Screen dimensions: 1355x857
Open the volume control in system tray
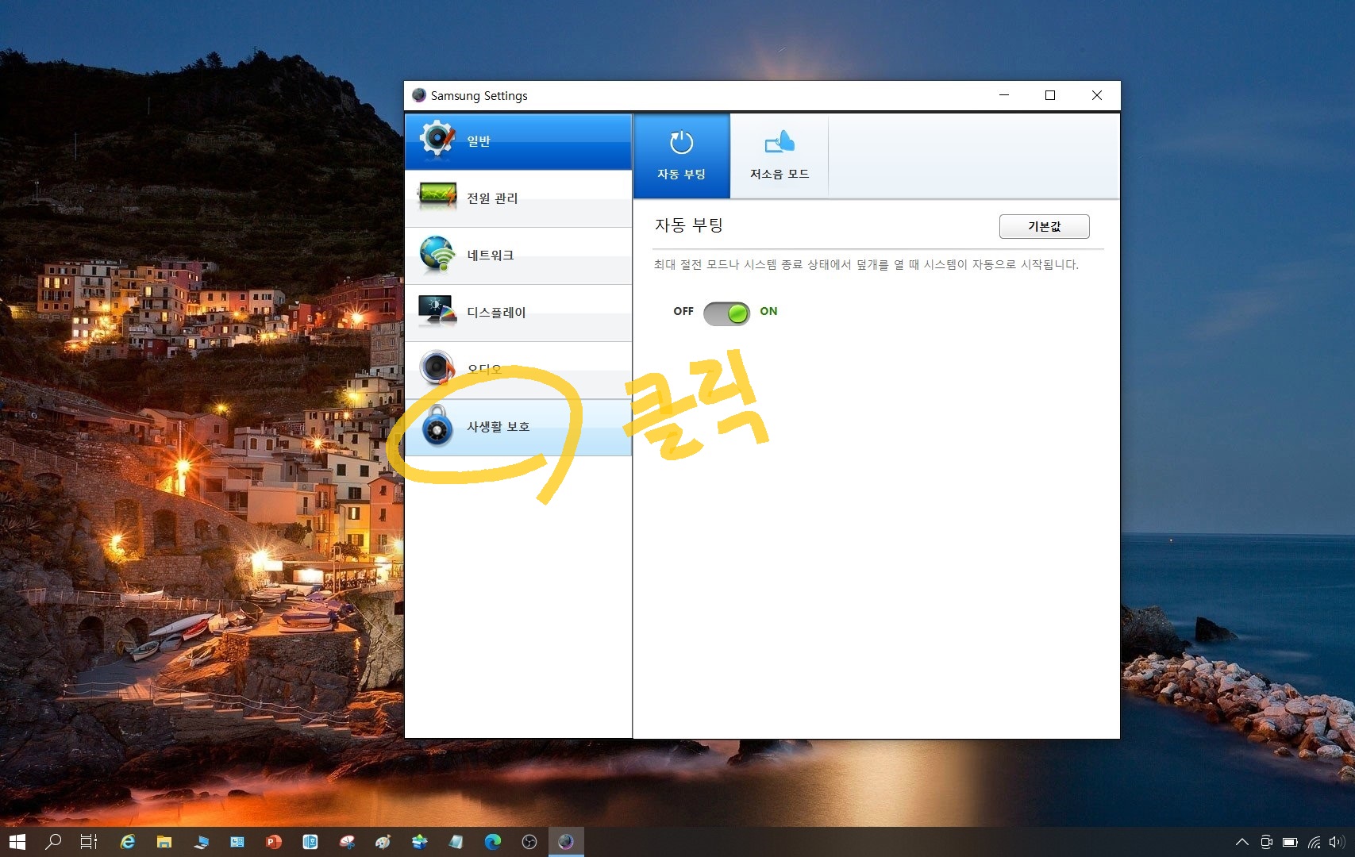(x=1338, y=842)
